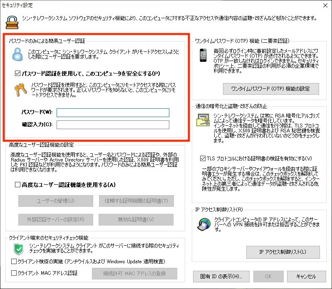Click パスワードのみによる簡易ユーザー認証 group title
This screenshot has height=289, width=332.
47,41
